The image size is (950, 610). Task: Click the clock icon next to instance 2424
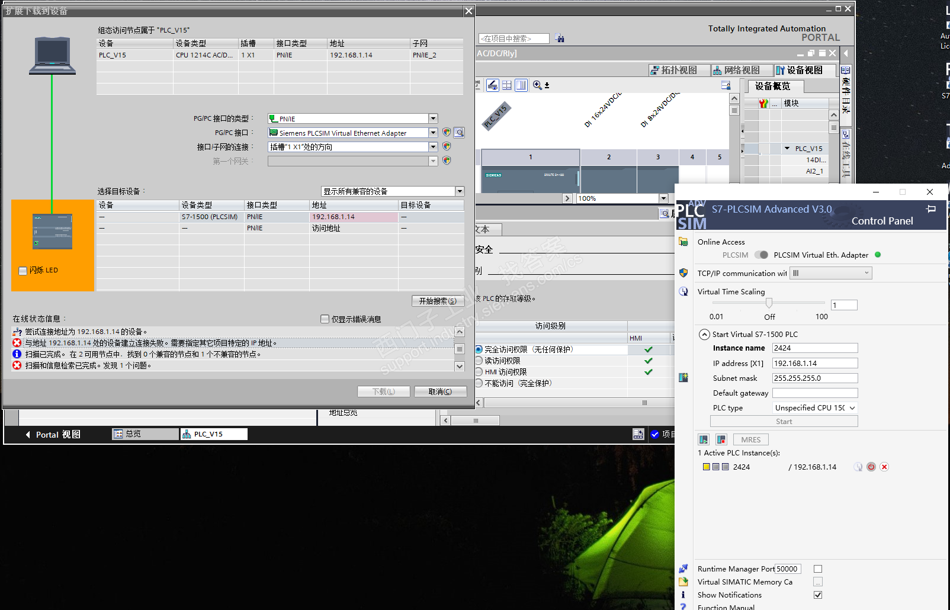858,467
